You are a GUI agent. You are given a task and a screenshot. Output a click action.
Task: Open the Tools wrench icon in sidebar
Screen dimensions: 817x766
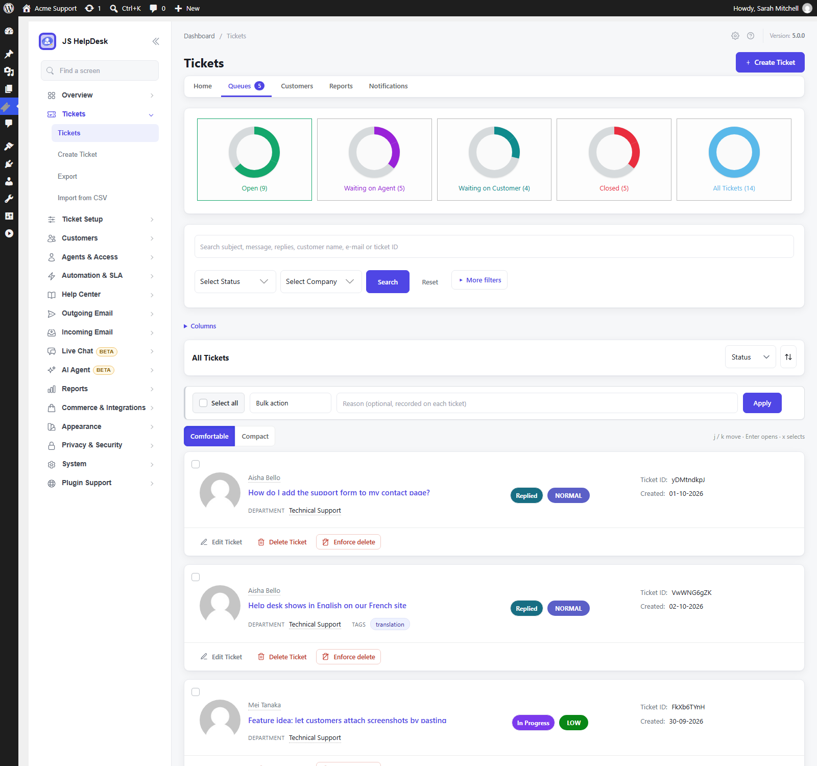point(9,199)
